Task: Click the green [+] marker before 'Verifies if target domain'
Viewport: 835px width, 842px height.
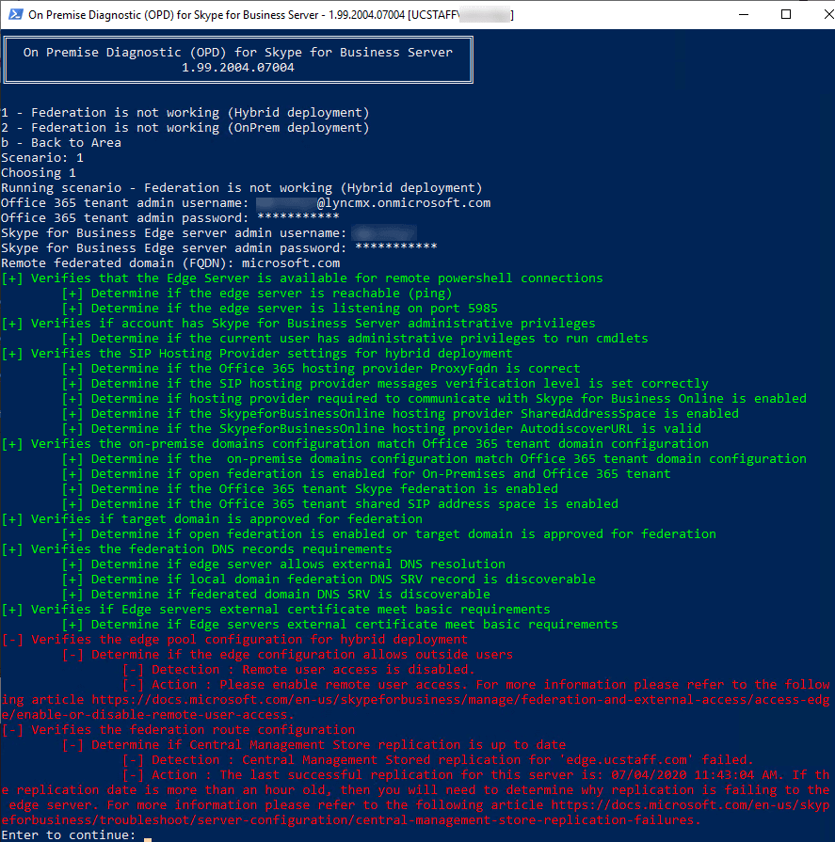Action: [12, 519]
